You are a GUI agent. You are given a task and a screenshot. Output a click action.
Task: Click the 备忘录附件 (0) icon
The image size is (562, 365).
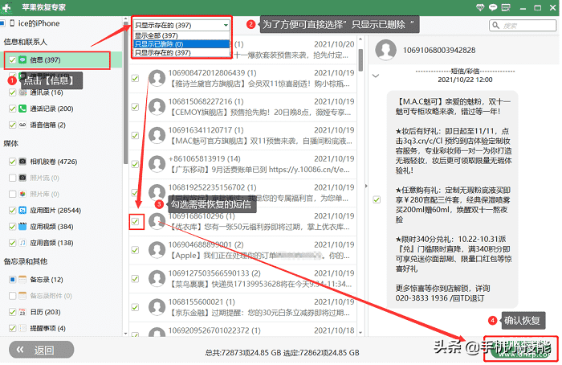click(x=22, y=296)
